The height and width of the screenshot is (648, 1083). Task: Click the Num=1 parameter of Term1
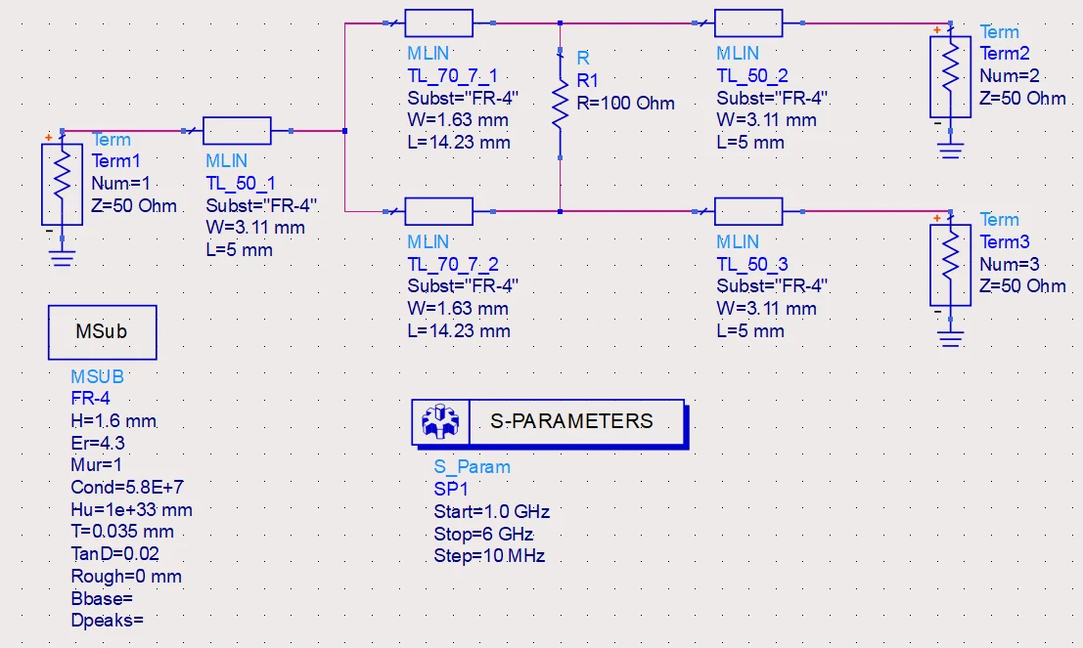tap(121, 184)
